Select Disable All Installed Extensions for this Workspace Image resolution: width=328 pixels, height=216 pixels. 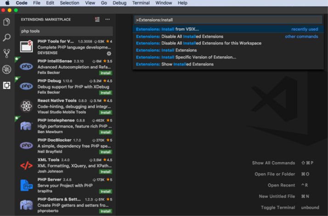(228, 43)
